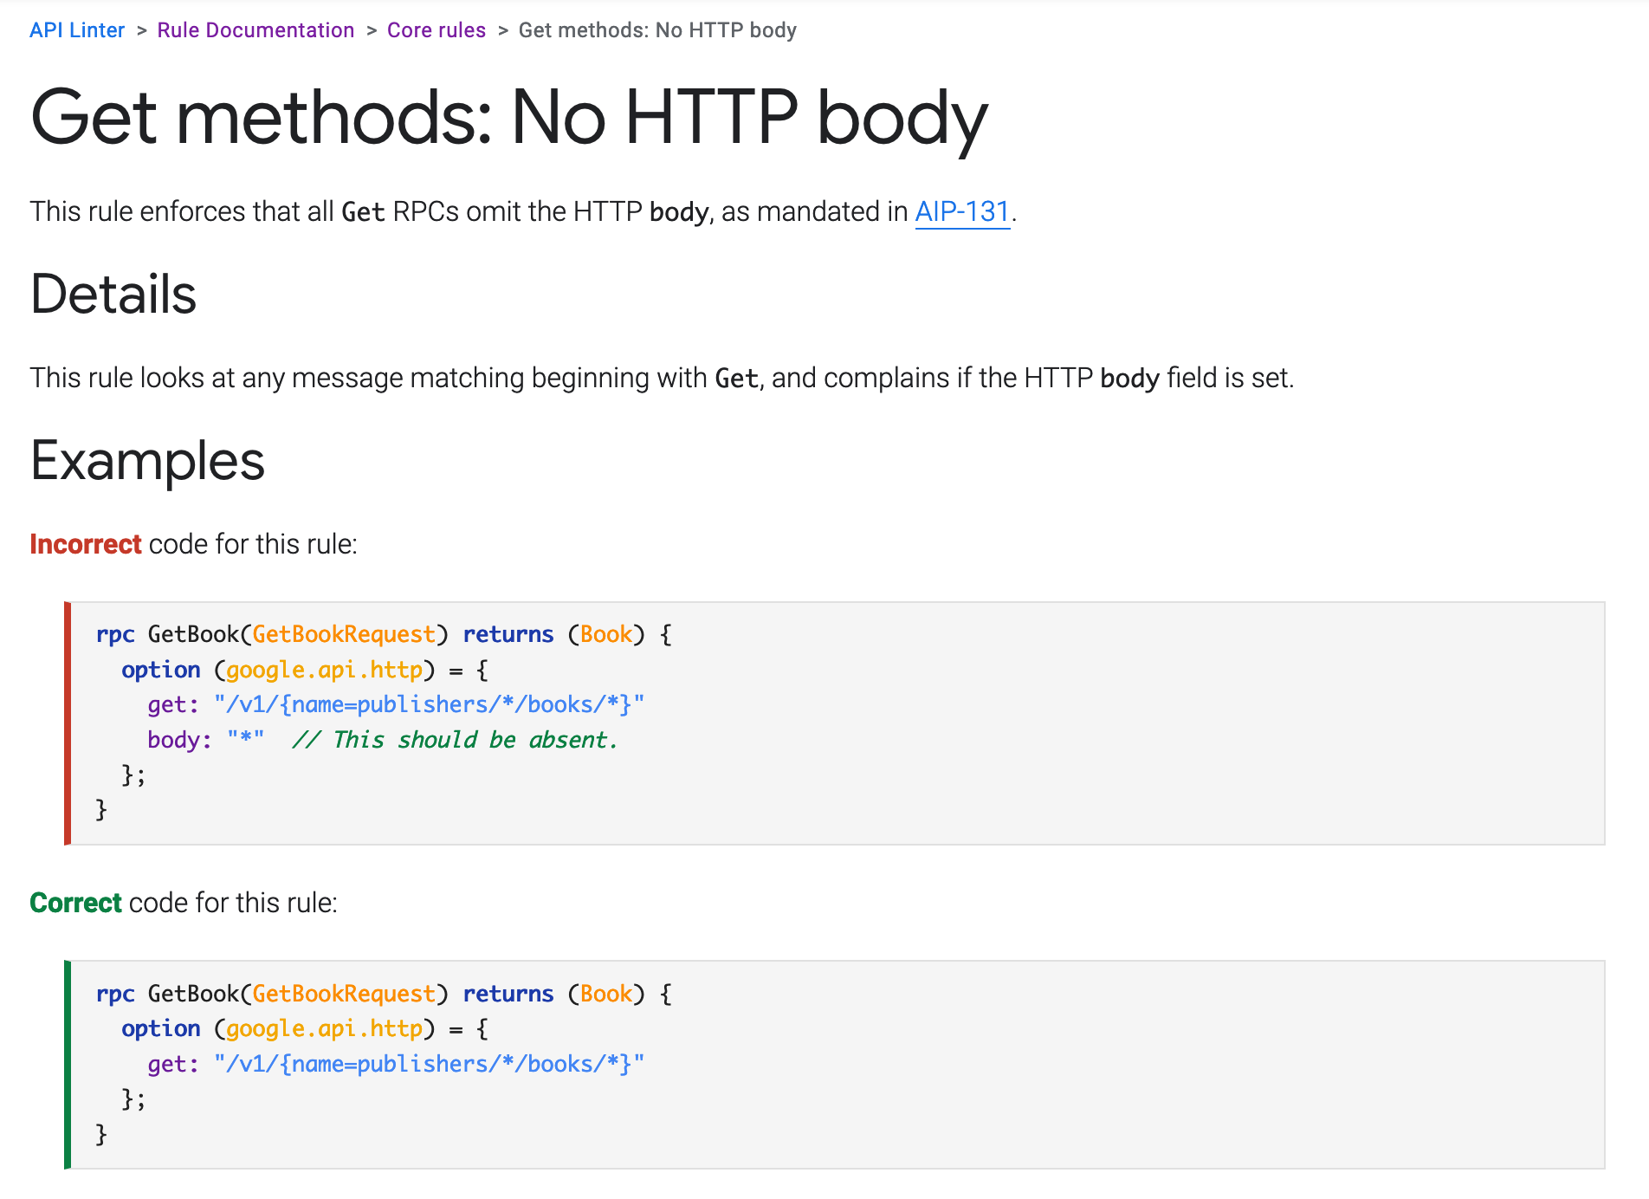Viewport: 1649px width, 1199px height.
Task: Click the bold 'Get' in the first paragraph
Action: coord(363,212)
